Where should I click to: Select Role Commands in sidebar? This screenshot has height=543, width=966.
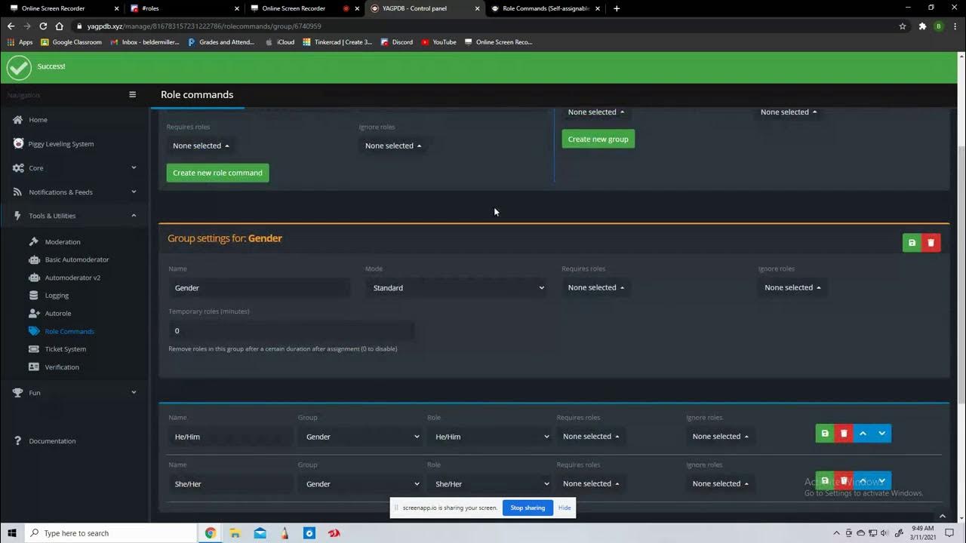[69, 331]
